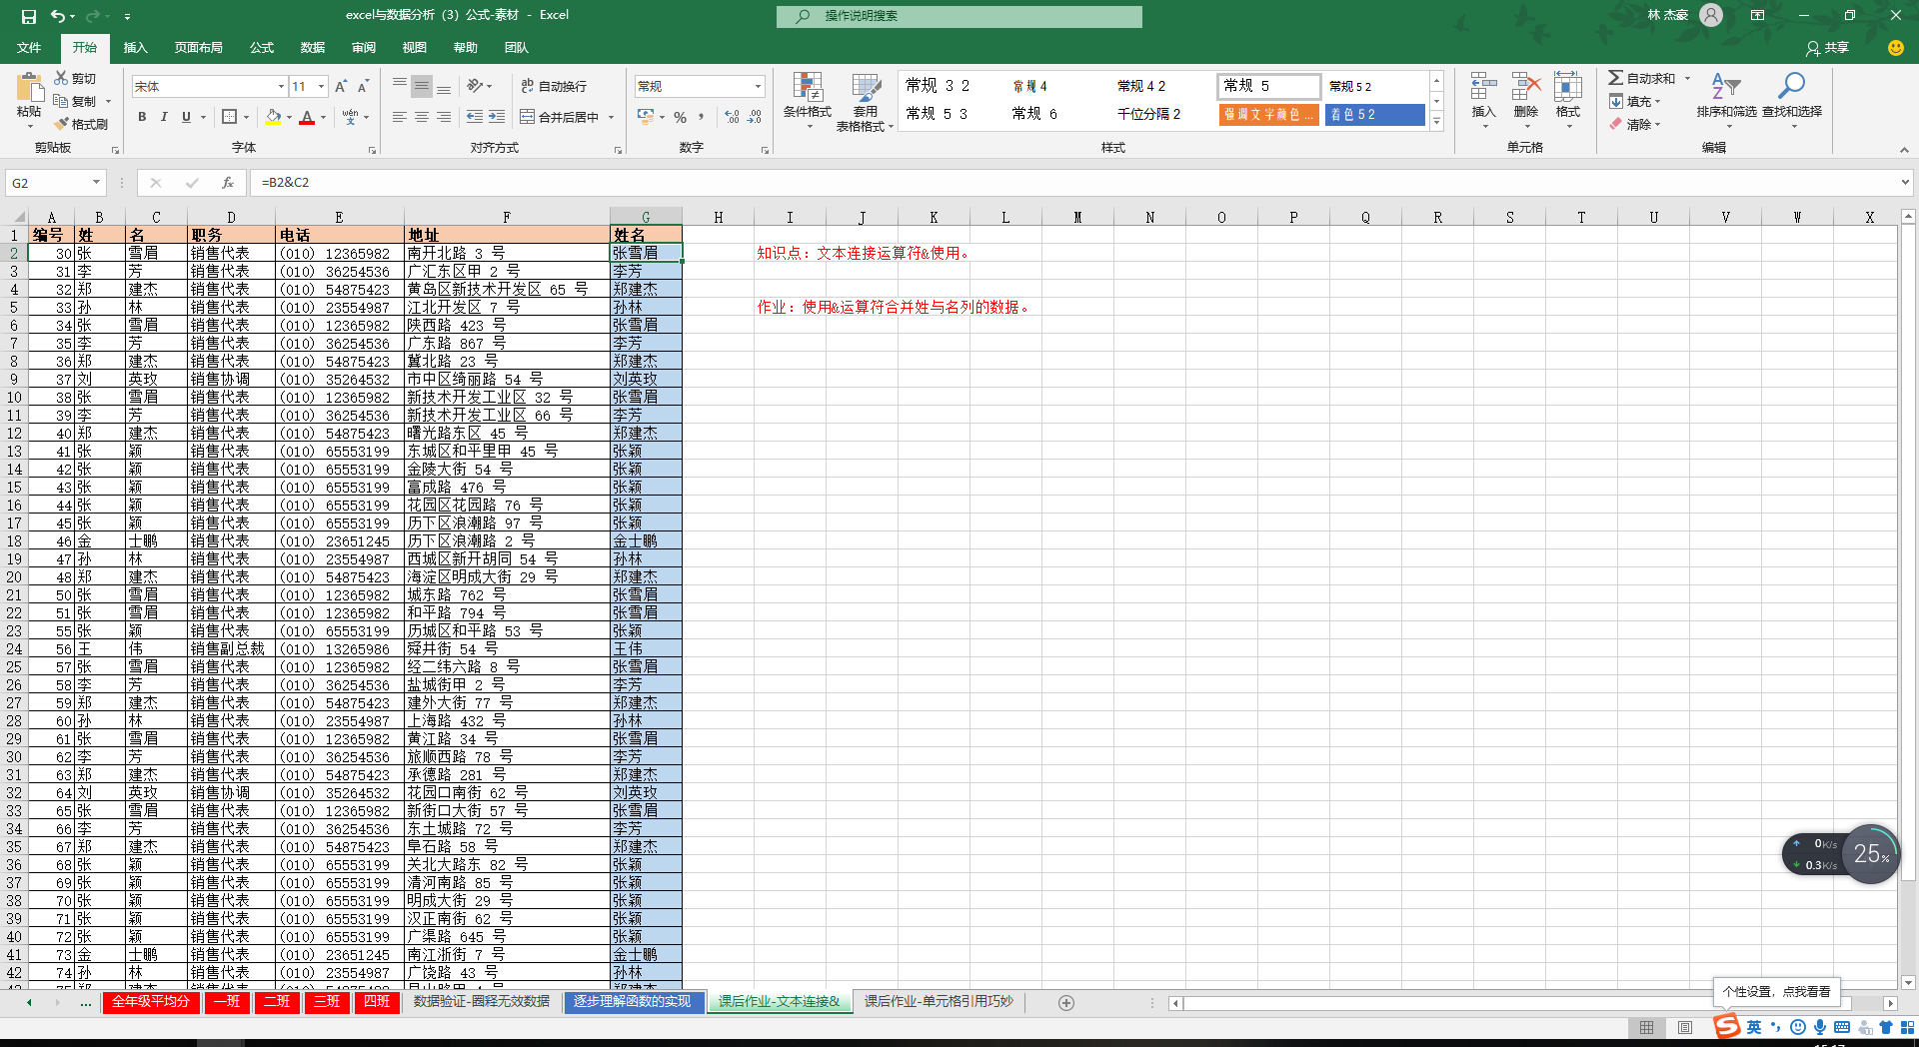Open the 文件 menu
The image size is (1919, 1047).
pyautogui.click(x=29, y=48)
